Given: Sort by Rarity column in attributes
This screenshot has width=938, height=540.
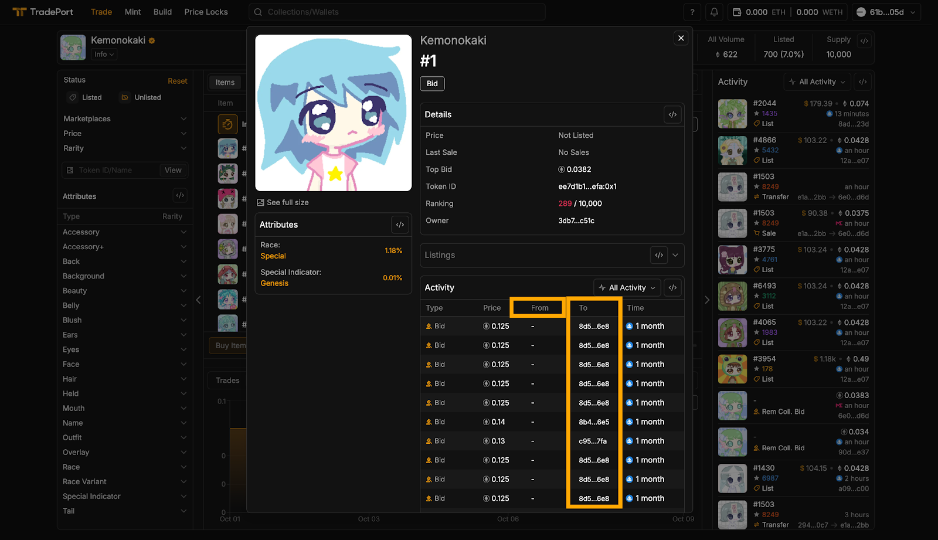Looking at the screenshot, I should pyautogui.click(x=172, y=216).
